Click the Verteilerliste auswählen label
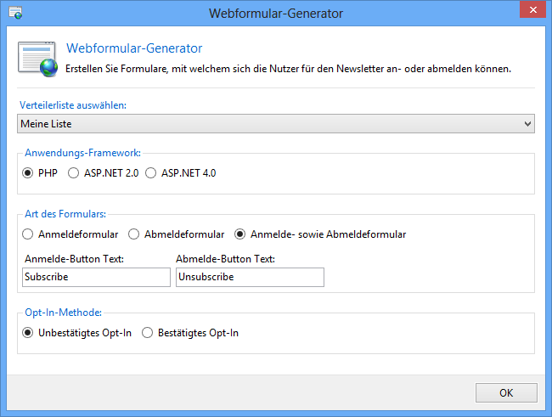 tap(73, 105)
